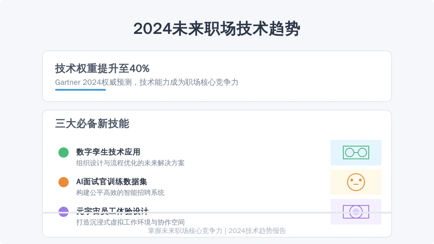Click the light yellow thumbnail tile
Viewport: 434px width, 244px height.
pyautogui.click(x=356, y=182)
